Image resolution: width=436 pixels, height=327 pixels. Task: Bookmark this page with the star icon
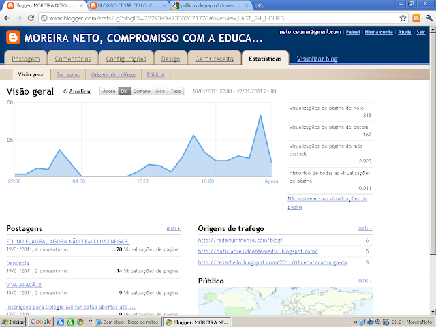pos(403,18)
